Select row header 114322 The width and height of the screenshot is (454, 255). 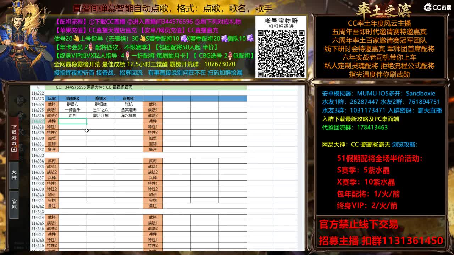point(37,93)
